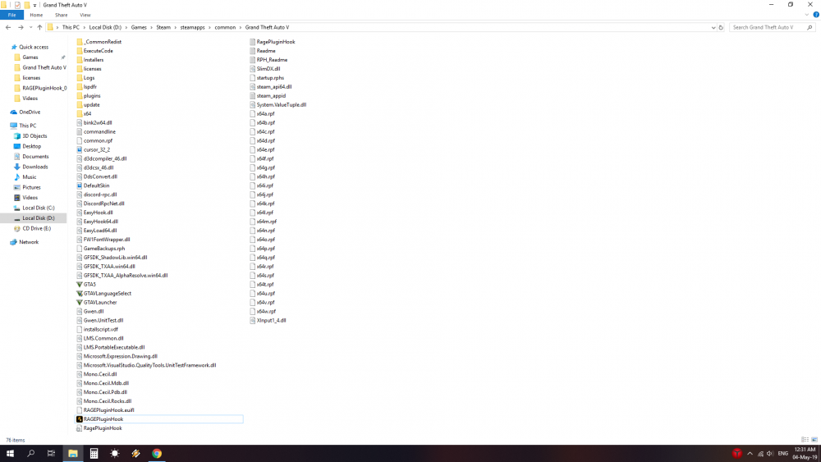Open the View ribbon tab
The image size is (821, 462).
click(x=85, y=15)
